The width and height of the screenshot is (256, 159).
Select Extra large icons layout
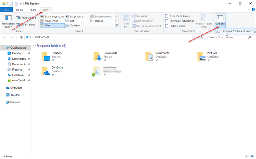click(x=52, y=16)
